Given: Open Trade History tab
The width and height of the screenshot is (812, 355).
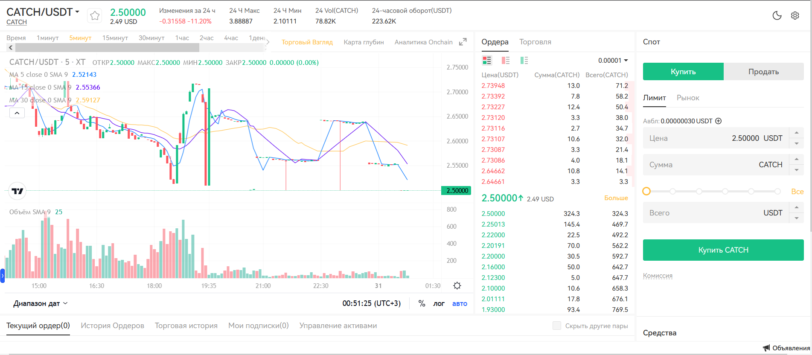Looking at the screenshot, I should pyautogui.click(x=186, y=326).
